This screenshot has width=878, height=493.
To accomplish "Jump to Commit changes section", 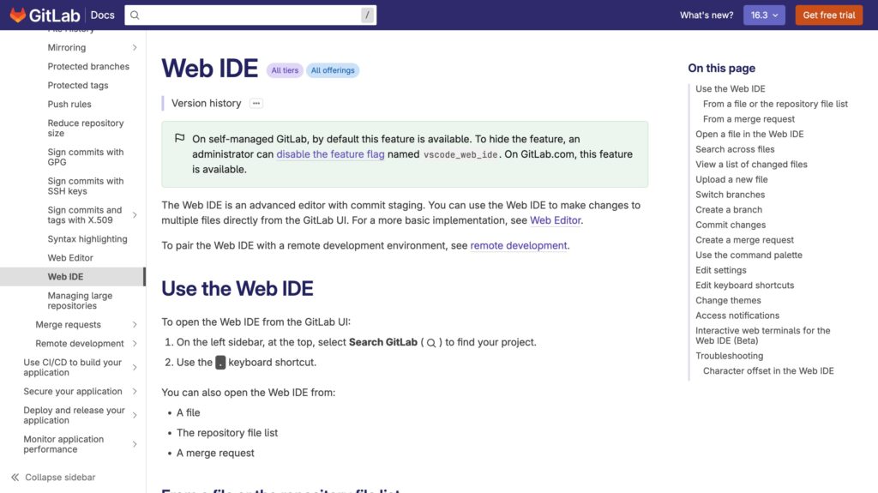I will point(731,225).
